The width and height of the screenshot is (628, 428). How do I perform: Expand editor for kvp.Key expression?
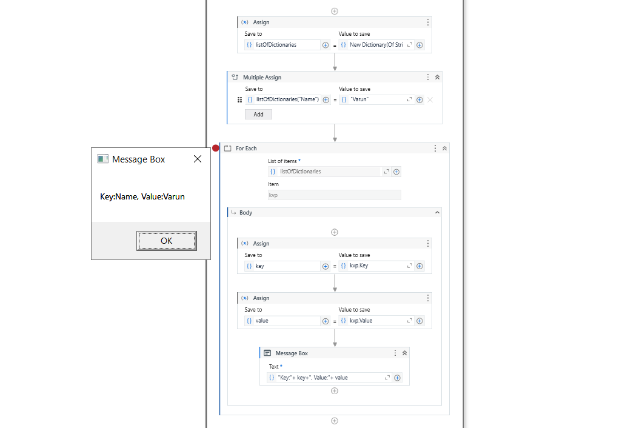pos(410,266)
